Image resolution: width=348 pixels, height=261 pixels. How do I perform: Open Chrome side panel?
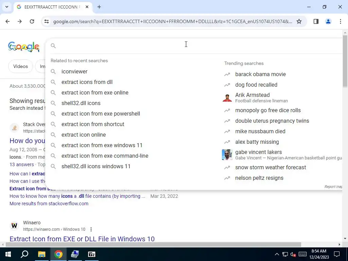pyautogui.click(x=316, y=21)
